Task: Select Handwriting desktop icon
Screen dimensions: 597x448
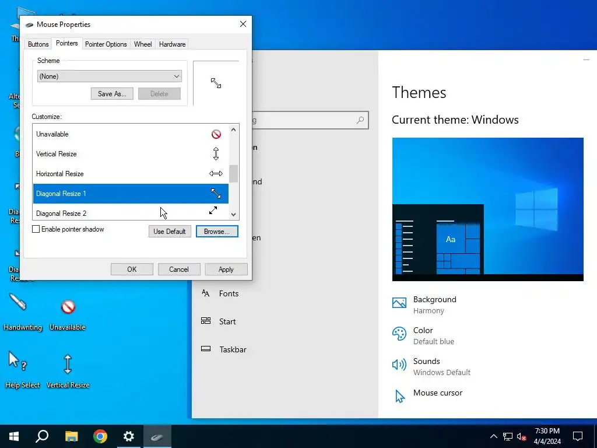Action: (x=23, y=313)
